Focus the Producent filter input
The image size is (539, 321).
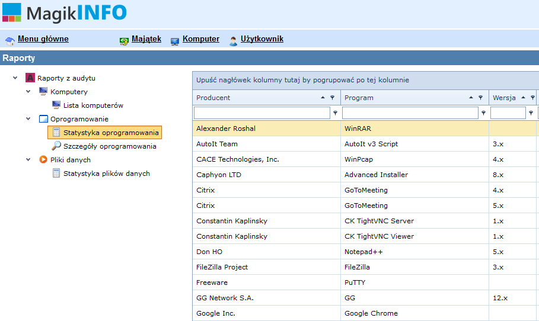coord(262,113)
